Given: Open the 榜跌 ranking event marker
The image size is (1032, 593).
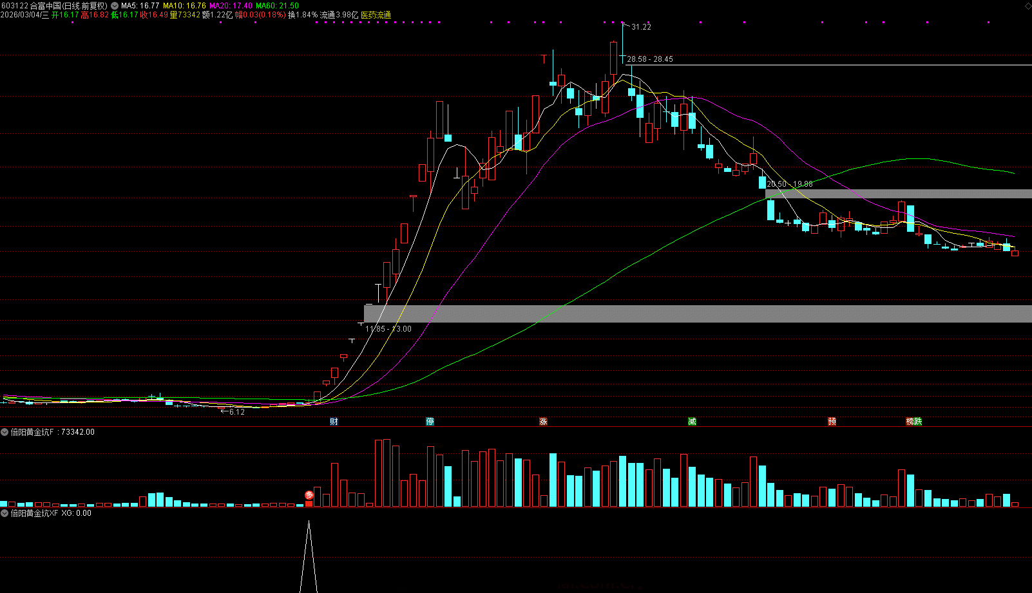Looking at the screenshot, I should [913, 422].
